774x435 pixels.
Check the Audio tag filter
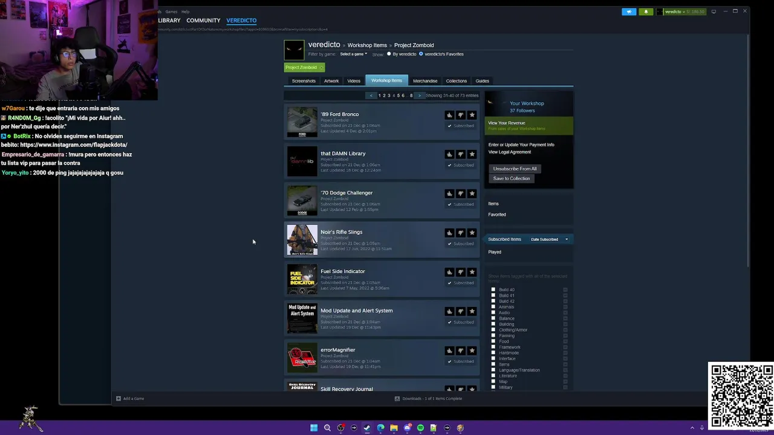(493, 312)
